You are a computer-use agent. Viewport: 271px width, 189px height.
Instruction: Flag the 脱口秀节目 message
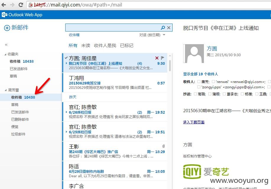[x=163, y=58]
